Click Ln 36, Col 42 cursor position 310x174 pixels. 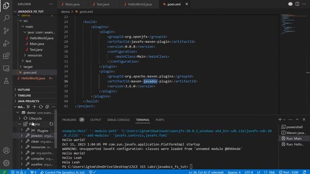tap(206, 172)
